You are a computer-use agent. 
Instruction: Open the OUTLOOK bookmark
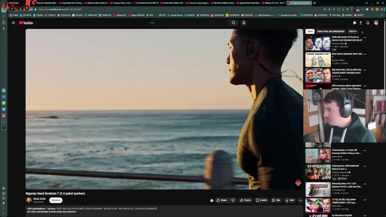[26, 15]
